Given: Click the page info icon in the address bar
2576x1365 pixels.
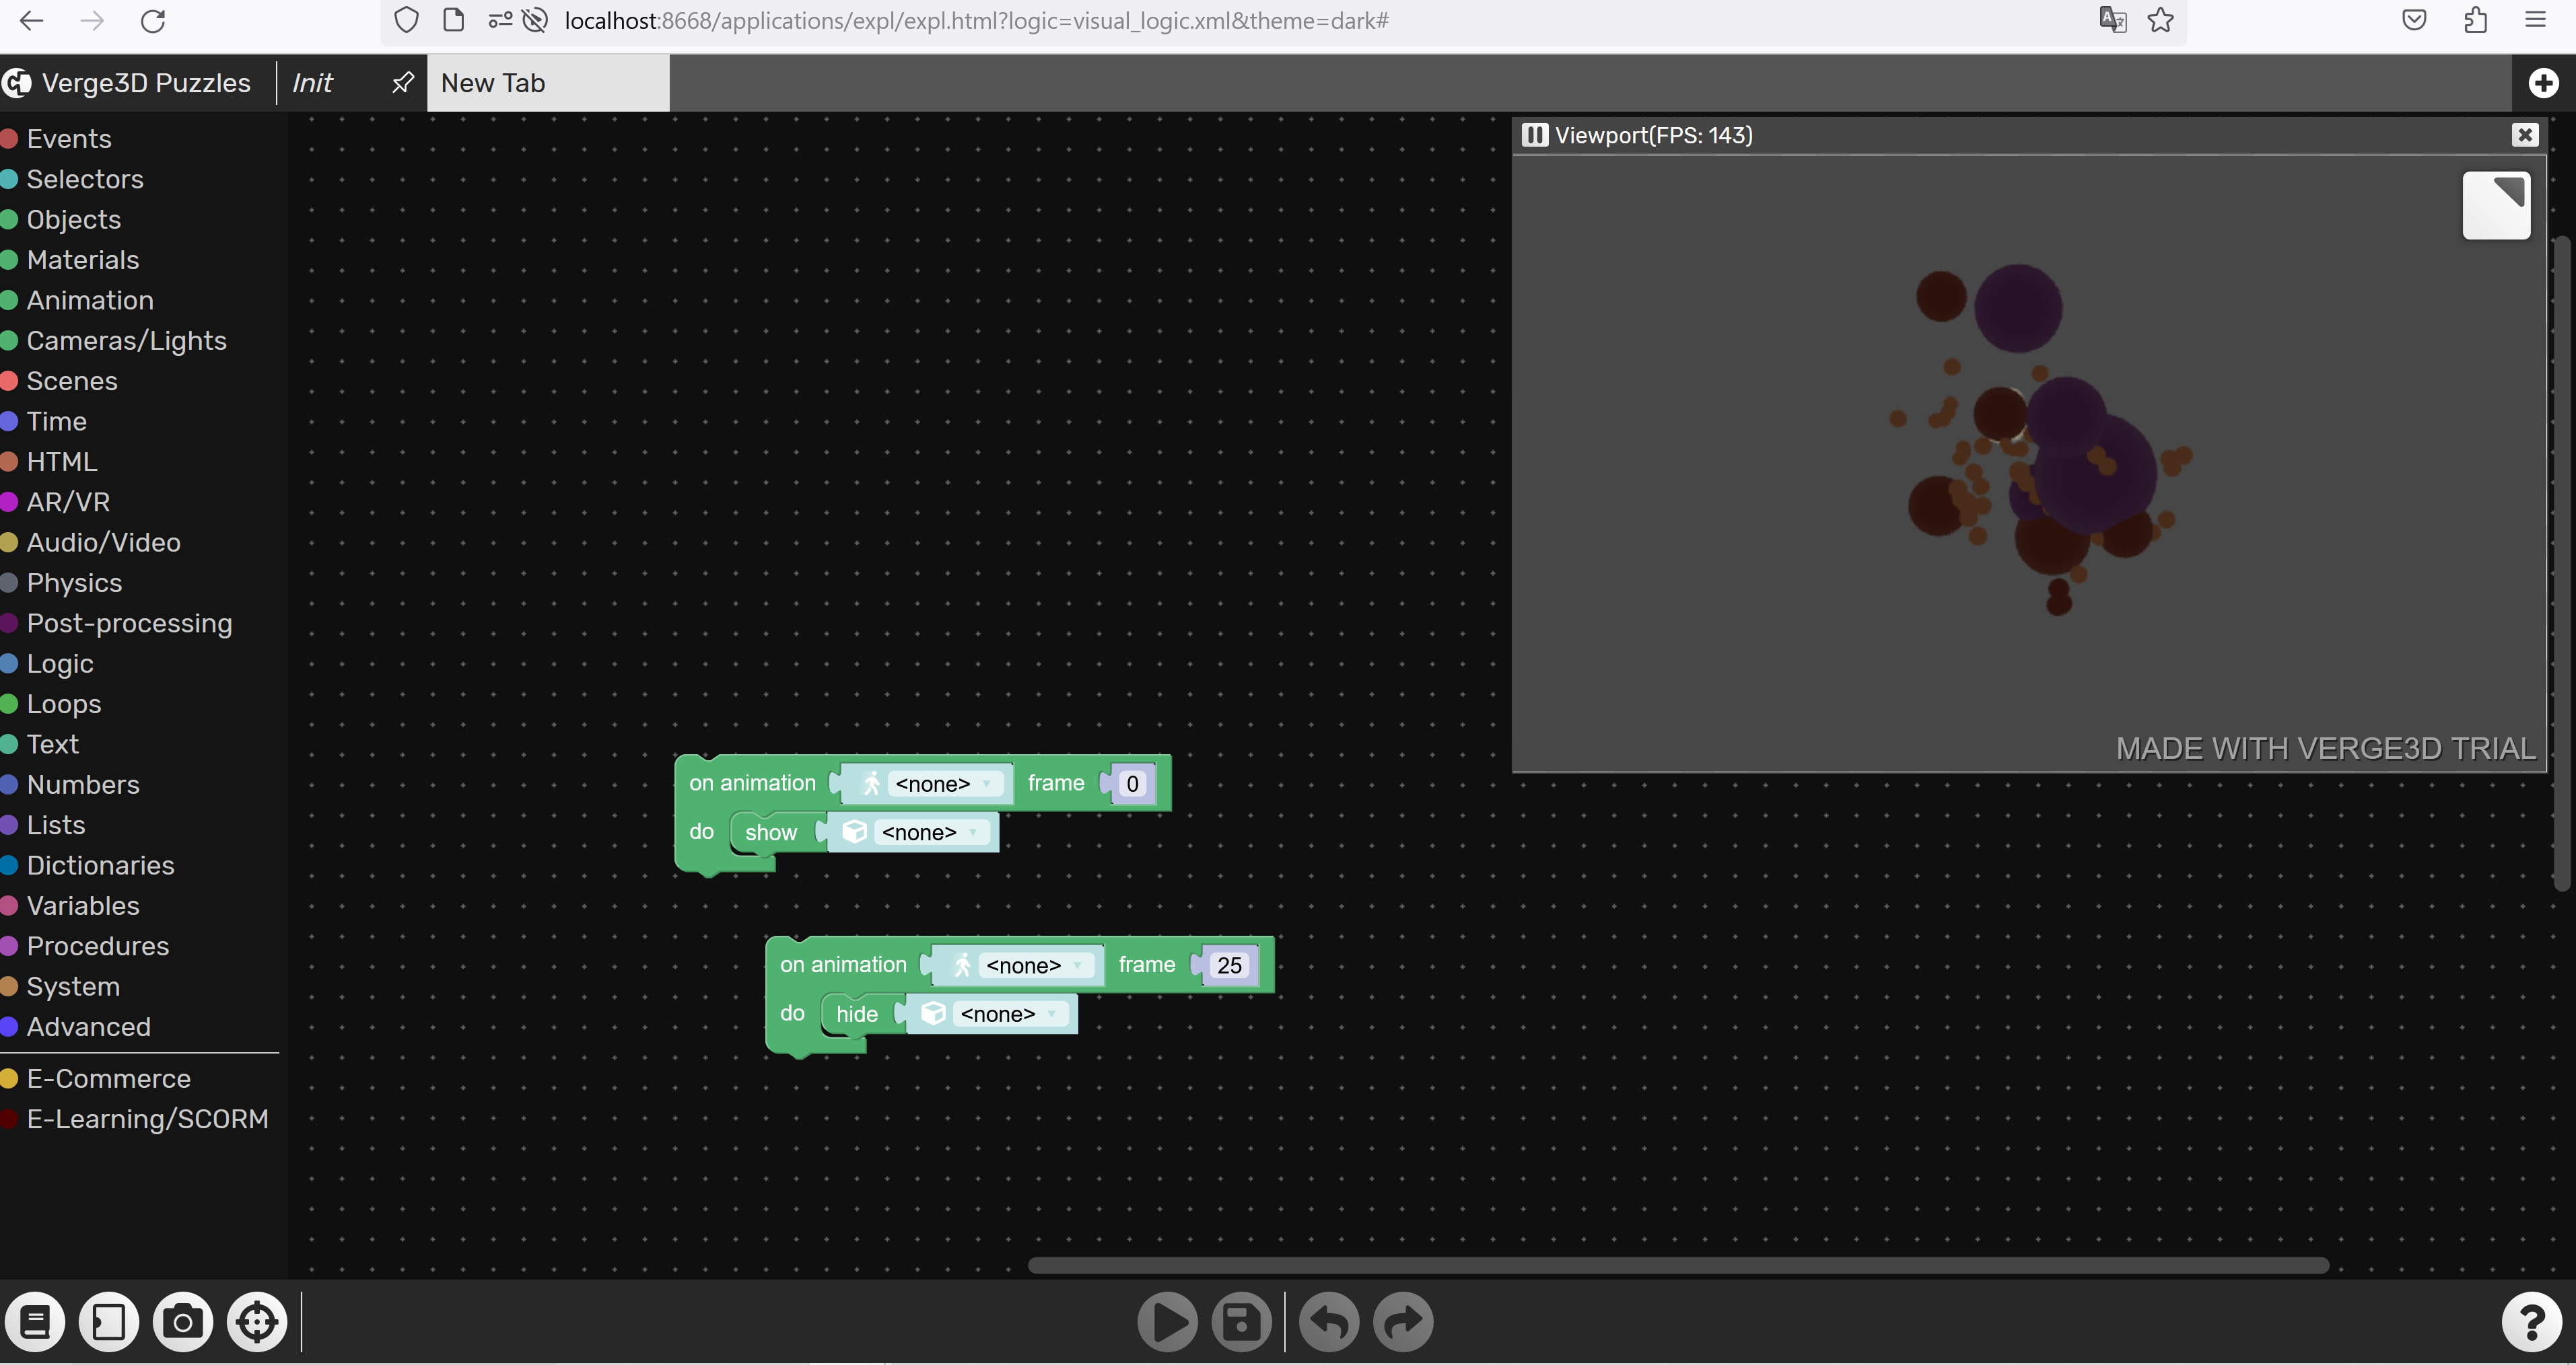Looking at the screenshot, I should coord(453,20).
